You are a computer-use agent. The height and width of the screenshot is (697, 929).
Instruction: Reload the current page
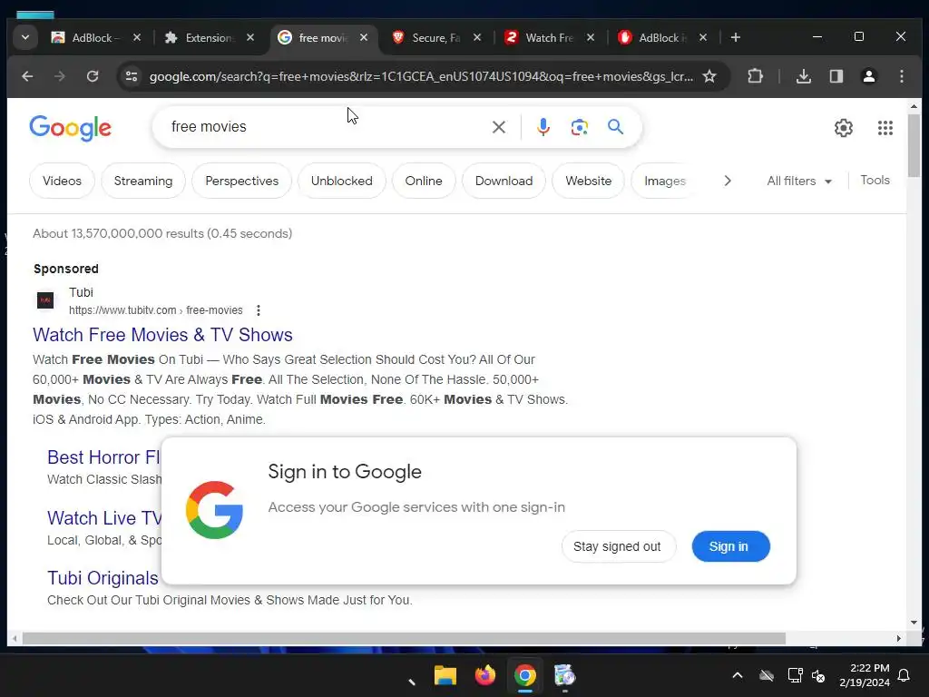(93, 76)
